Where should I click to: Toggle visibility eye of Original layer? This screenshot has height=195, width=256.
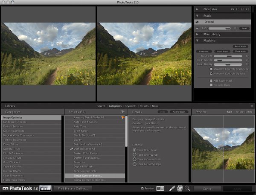coord(197,22)
